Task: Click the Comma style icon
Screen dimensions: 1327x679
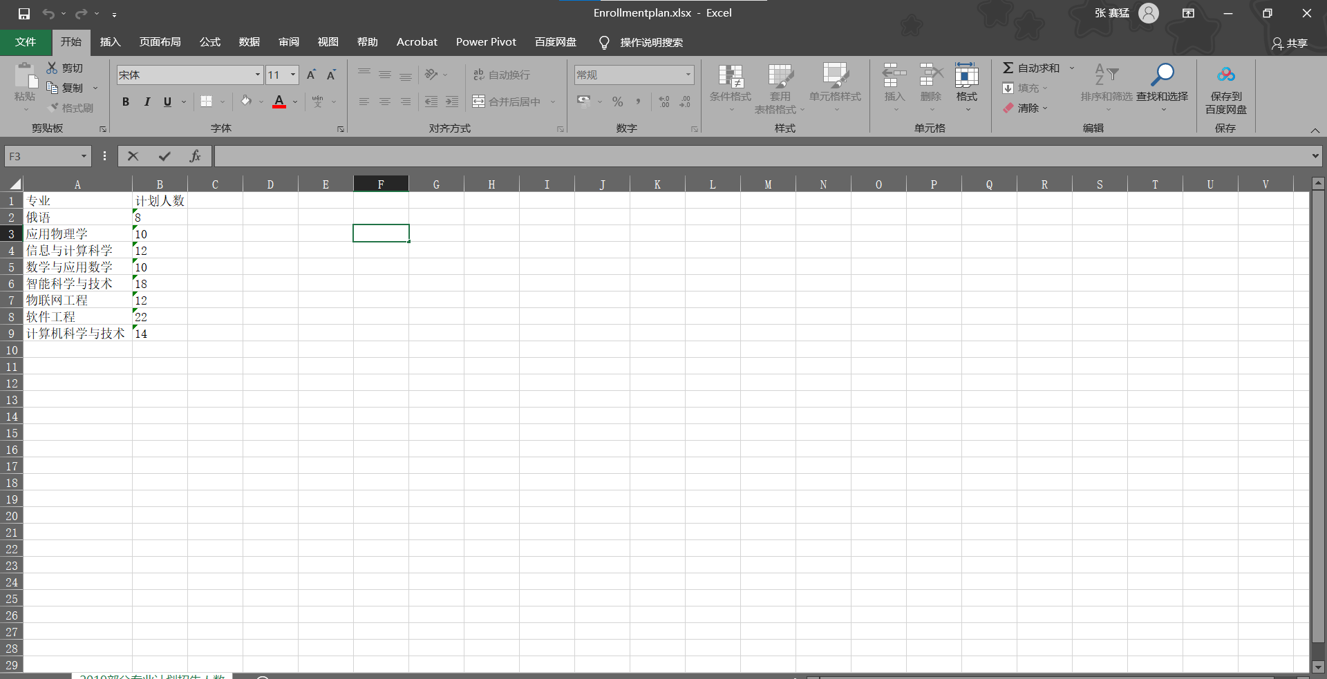Action: click(x=638, y=102)
